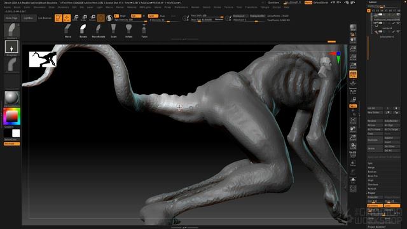Click the Move view icon on right shelf
This screenshot has height=229, width=407.
pyautogui.click(x=353, y=129)
